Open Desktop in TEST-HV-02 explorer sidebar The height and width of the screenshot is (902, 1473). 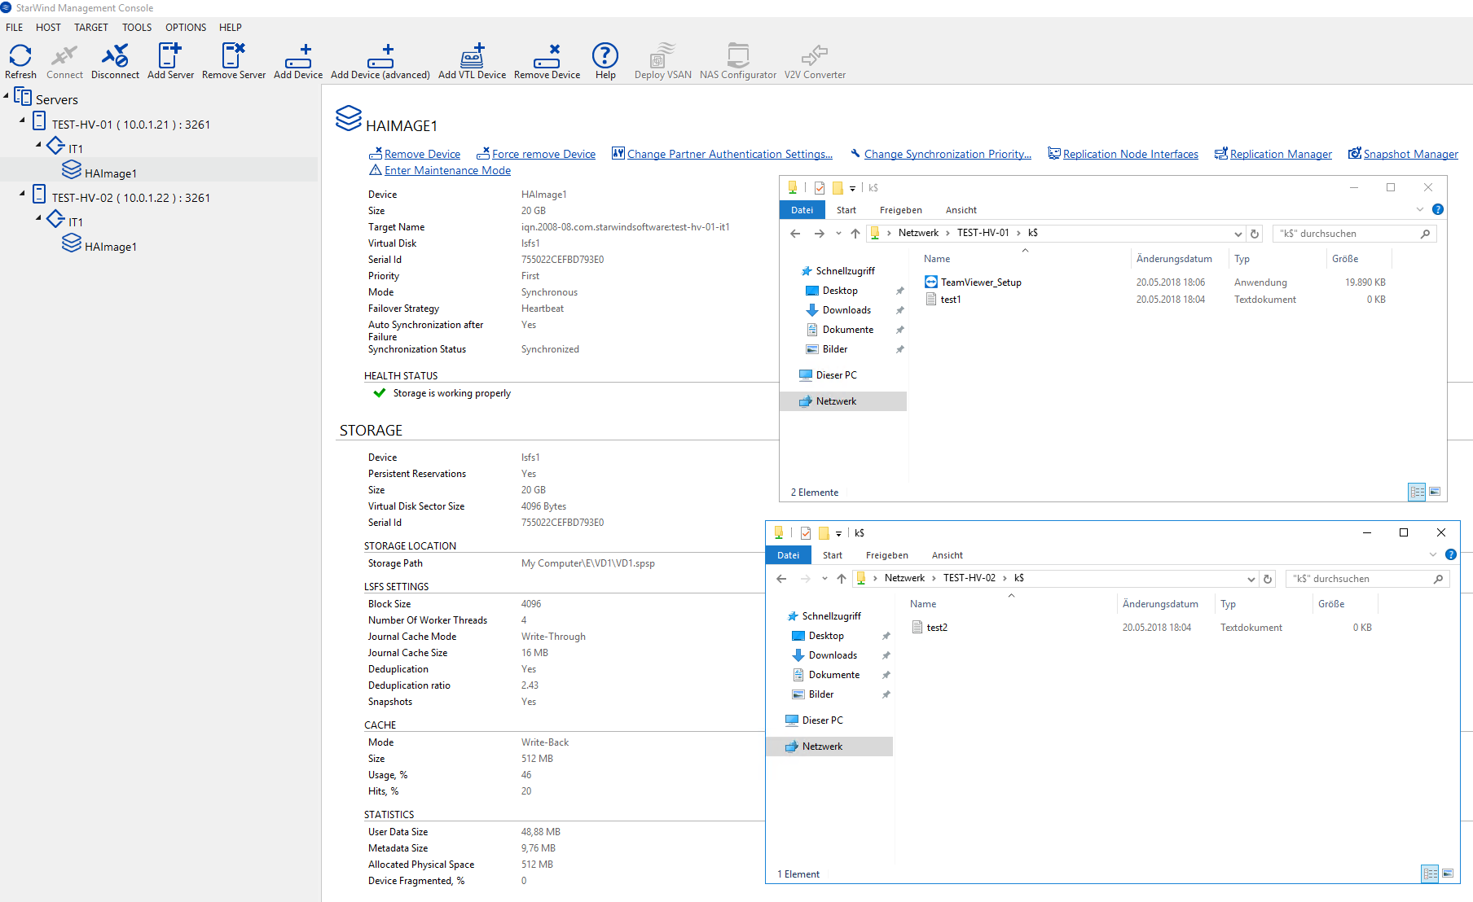(826, 636)
